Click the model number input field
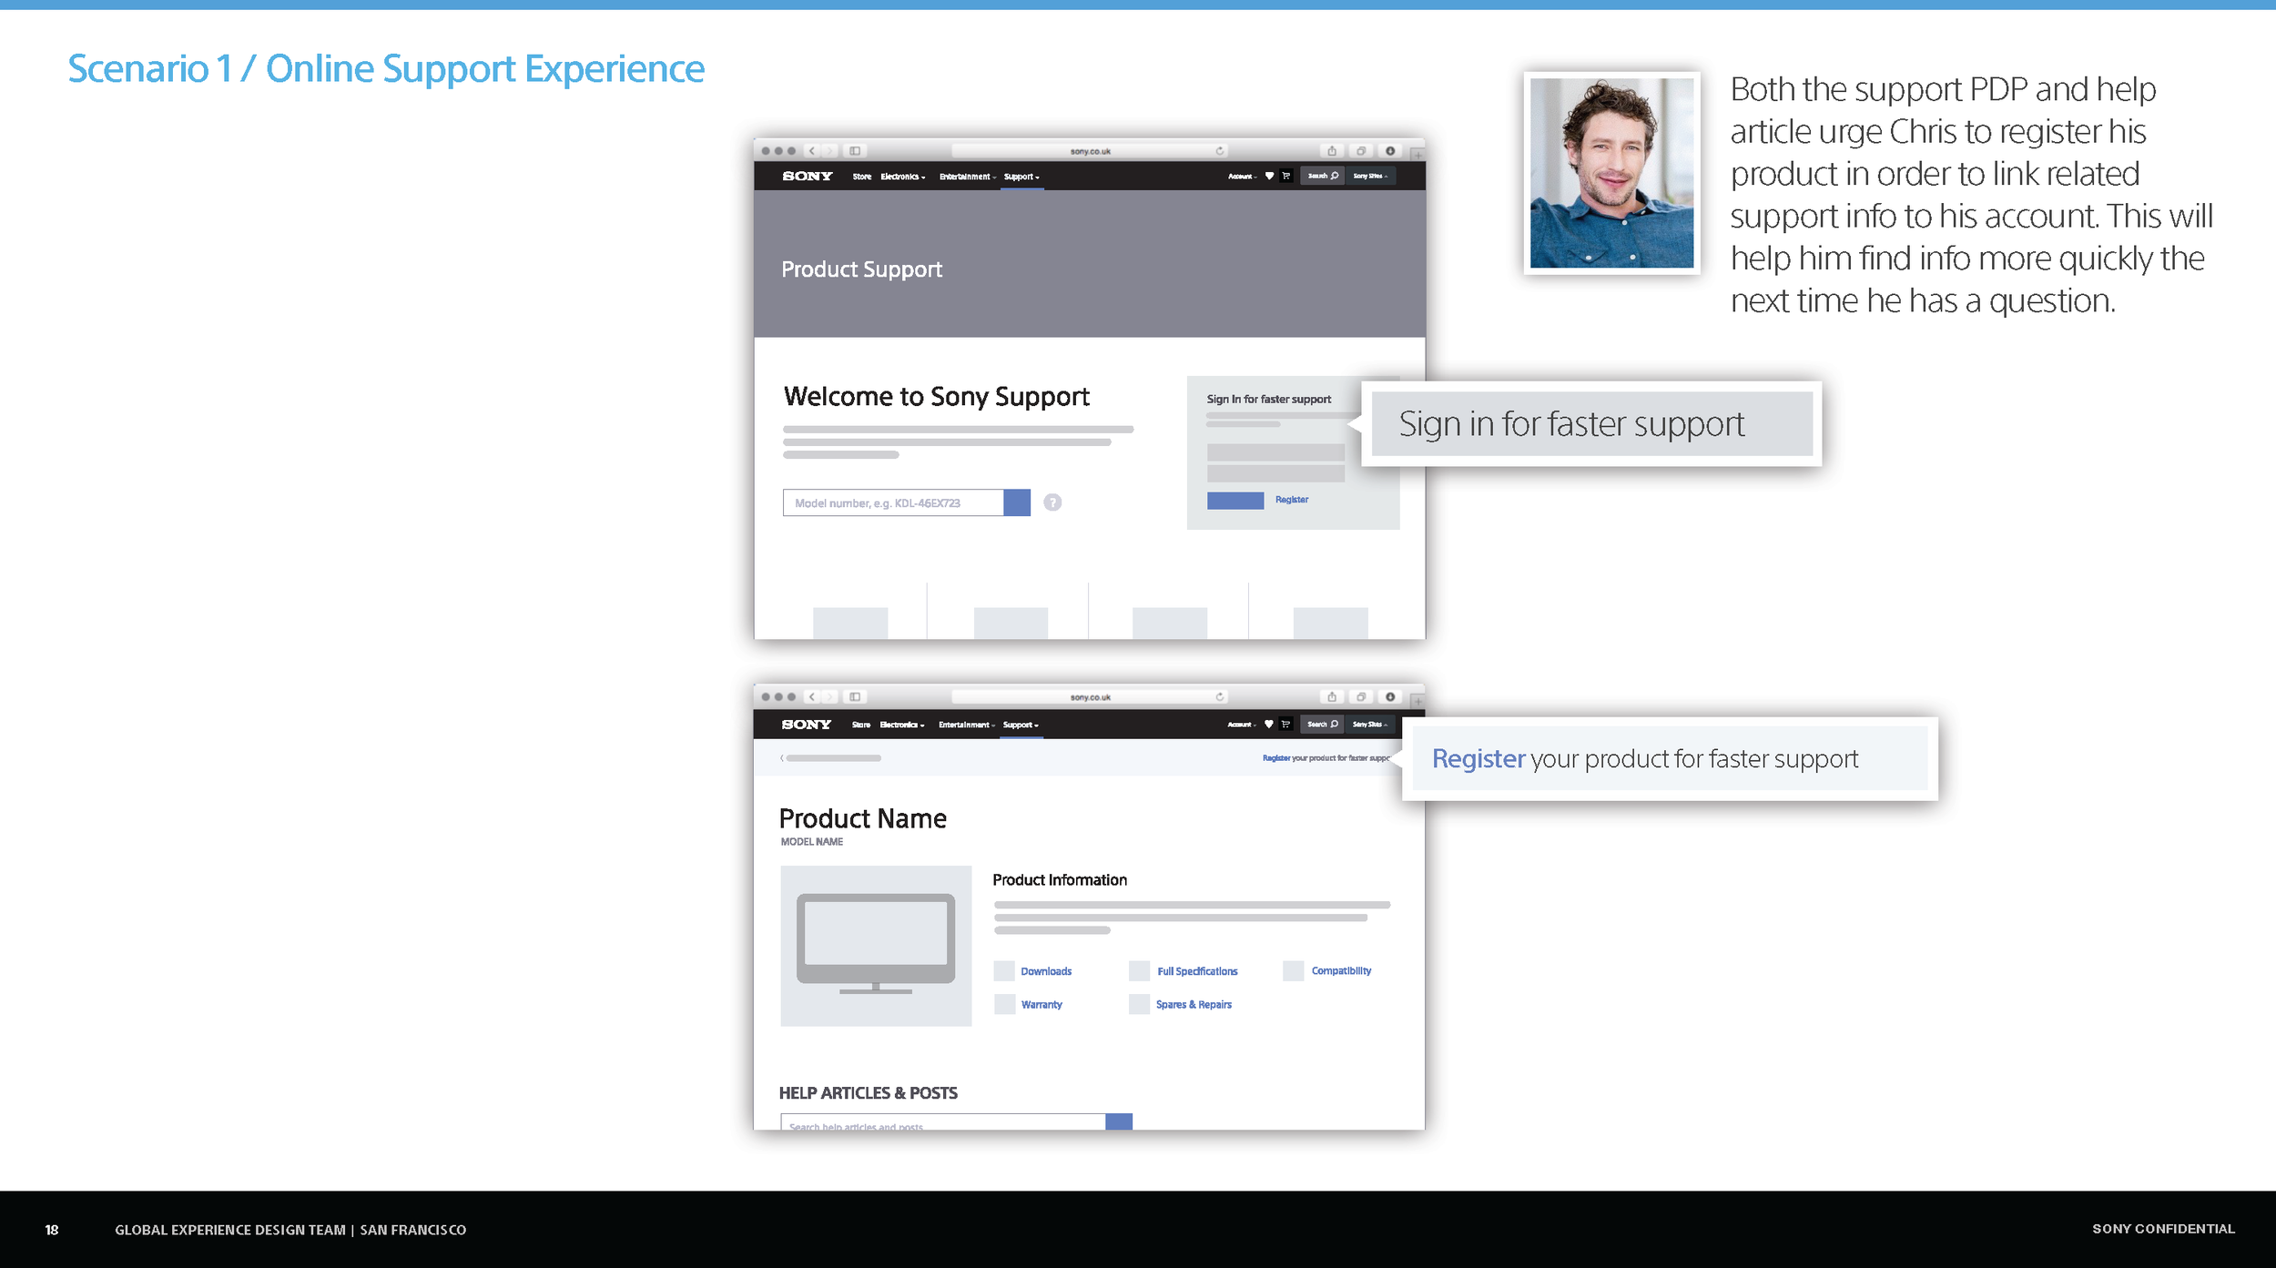 click(893, 502)
